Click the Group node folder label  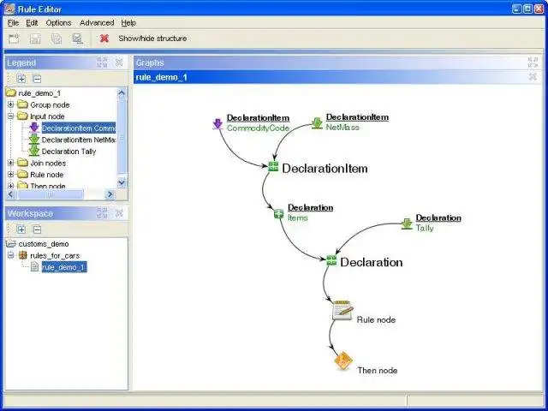tap(50, 104)
